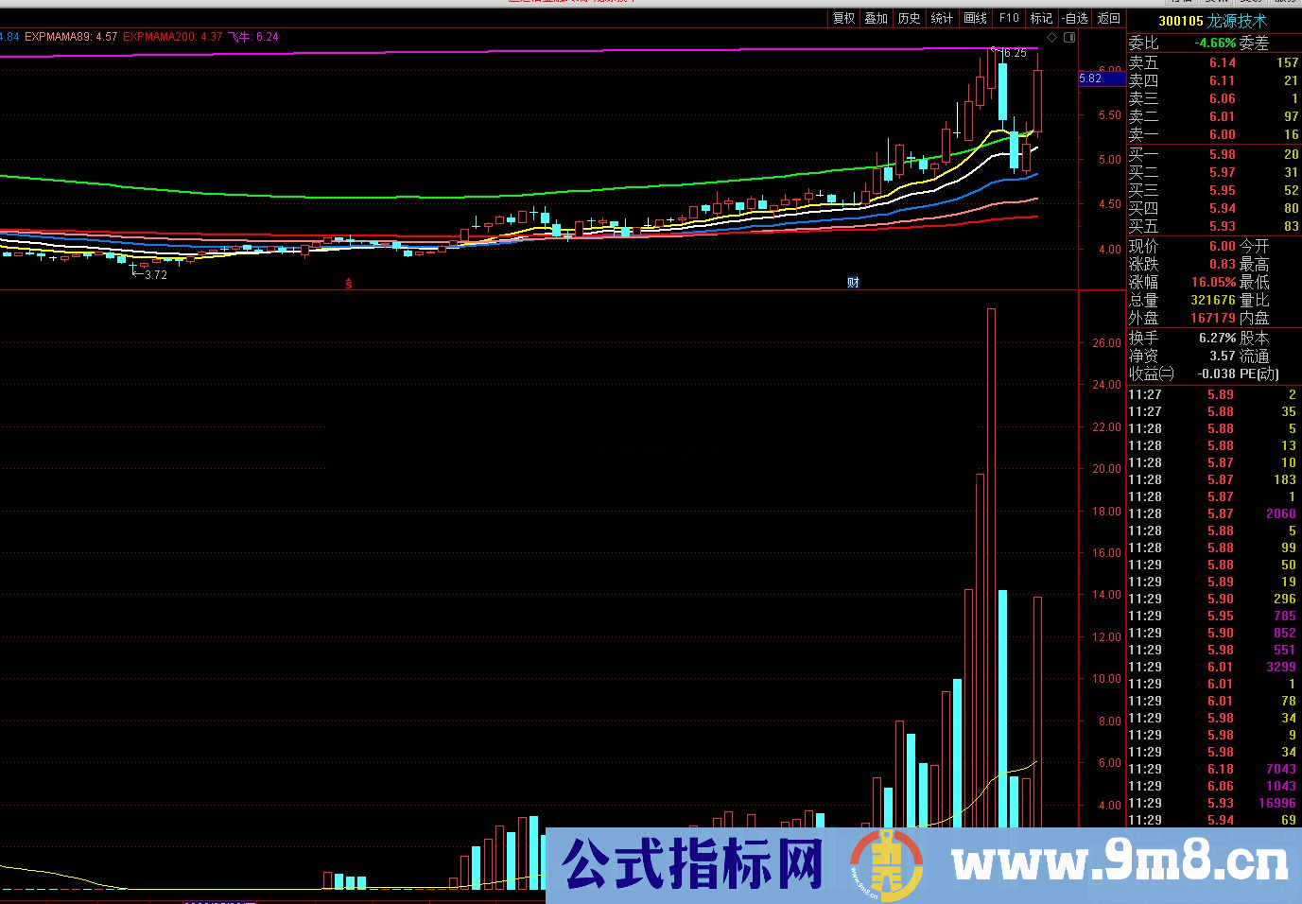Select the 卖三 ask row at 6.06
The image size is (1302, 904).
pos(1214,98)
